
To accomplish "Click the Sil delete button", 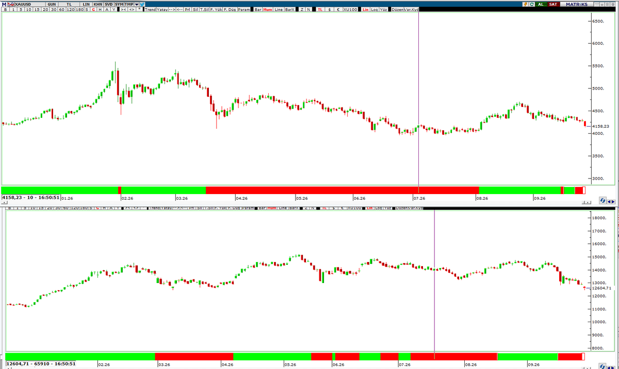I will (196, 10).
